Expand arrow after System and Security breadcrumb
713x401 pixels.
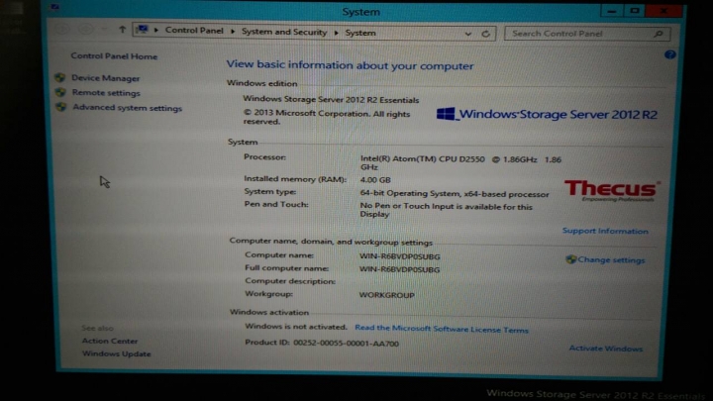coord(336,33)
